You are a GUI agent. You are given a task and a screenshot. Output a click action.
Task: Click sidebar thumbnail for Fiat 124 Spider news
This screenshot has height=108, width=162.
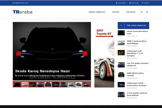point(121,65)
